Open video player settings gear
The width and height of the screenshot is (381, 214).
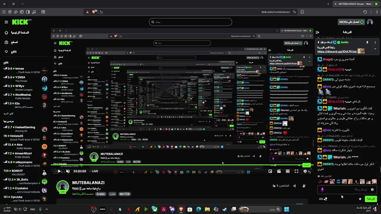point(305,171)
